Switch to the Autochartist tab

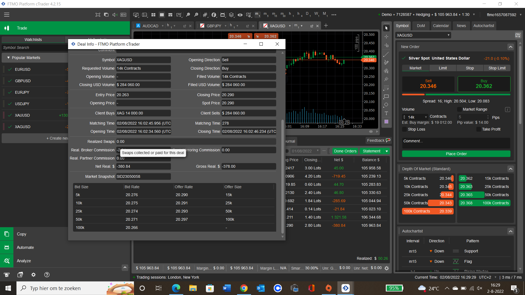pyautogui.click(x=483, y=26)
